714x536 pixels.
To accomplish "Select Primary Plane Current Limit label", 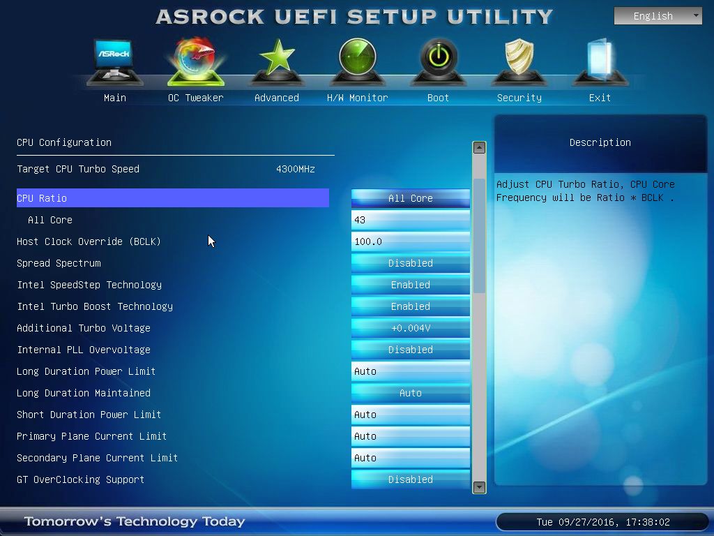I will click(x=91, y=436).
